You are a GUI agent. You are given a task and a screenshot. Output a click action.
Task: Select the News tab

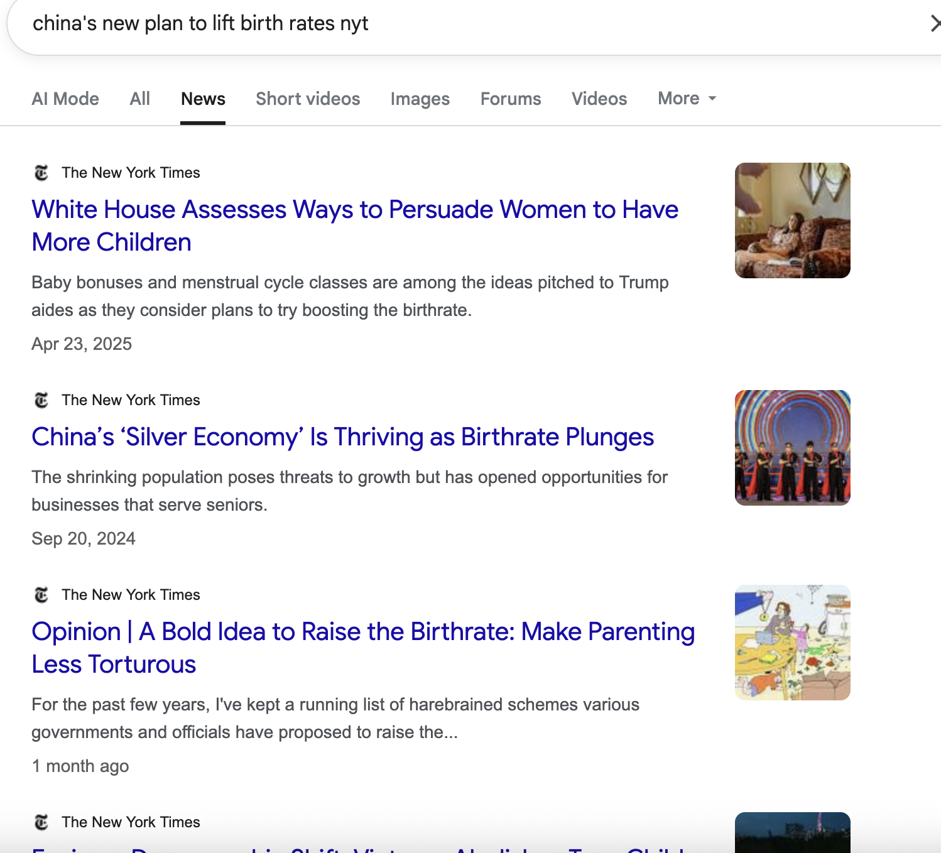coord(203,99)
